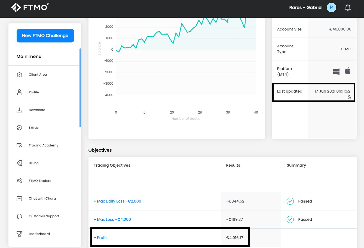Click the sidebar menu scrollbar

point(80,88)
